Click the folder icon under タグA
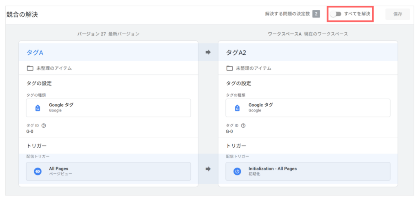 pyautogui.click(x=30, y=68)
